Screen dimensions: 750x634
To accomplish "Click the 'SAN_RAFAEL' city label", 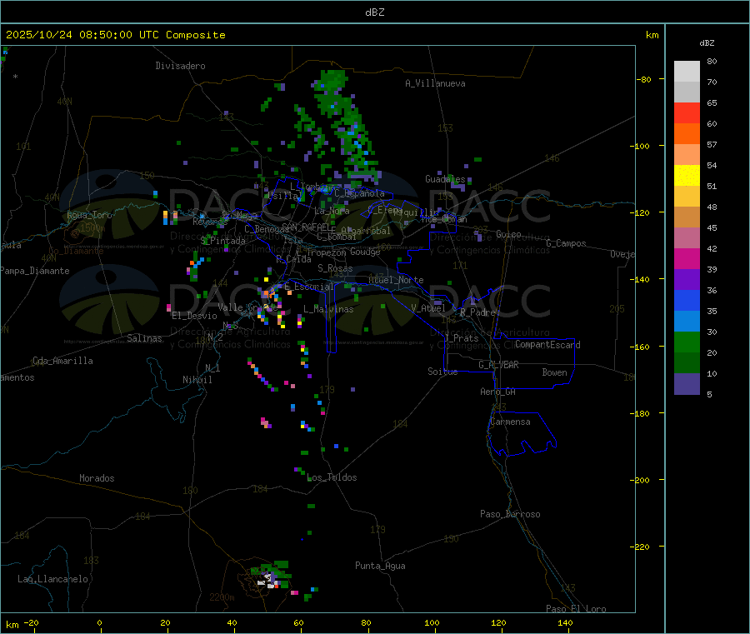I will [x=308, y=227].
